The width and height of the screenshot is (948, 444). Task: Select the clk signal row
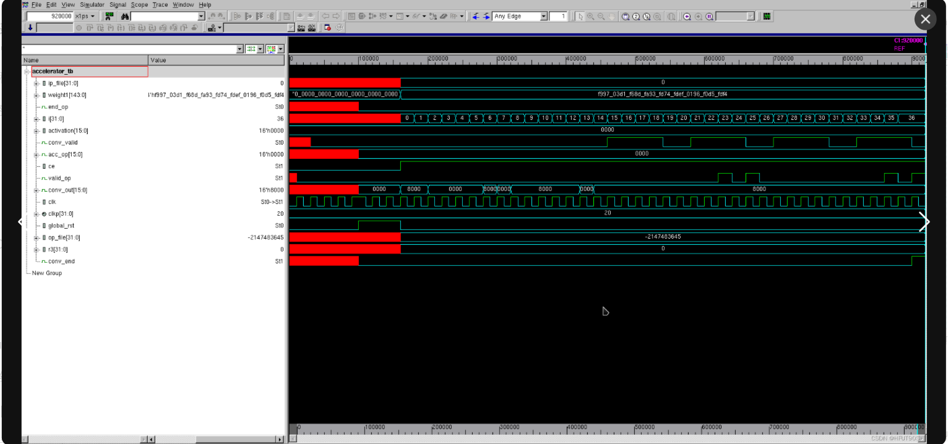point(153,202)
